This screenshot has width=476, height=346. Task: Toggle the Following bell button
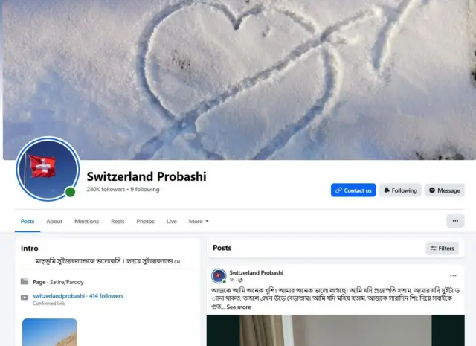point(400,190)
